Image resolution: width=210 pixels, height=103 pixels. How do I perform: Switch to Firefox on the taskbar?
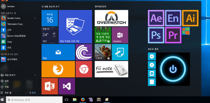(x=83, y=100)
